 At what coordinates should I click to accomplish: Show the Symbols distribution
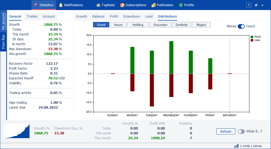[181, 25]
